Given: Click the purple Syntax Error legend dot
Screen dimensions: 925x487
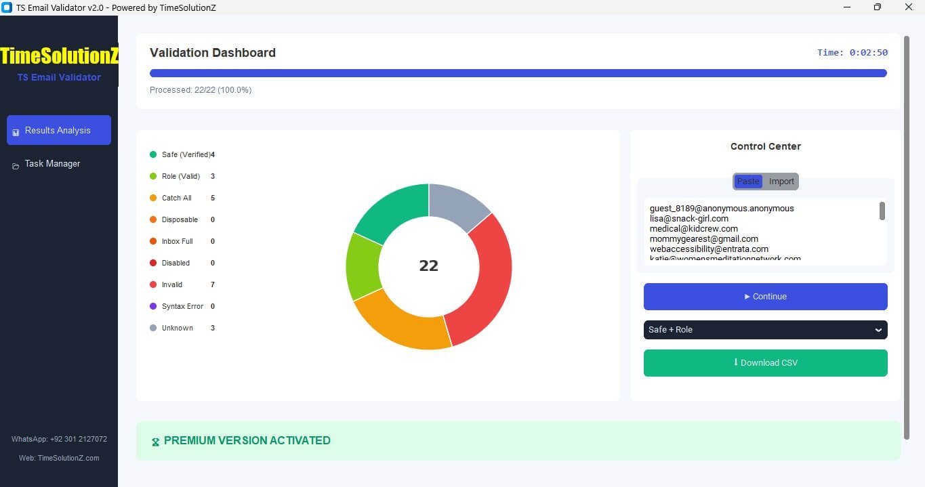Looking at the screenshot, I should [152, 306].
